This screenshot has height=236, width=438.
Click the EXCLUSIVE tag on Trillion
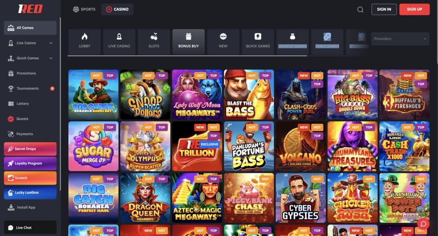click(210, 144)
